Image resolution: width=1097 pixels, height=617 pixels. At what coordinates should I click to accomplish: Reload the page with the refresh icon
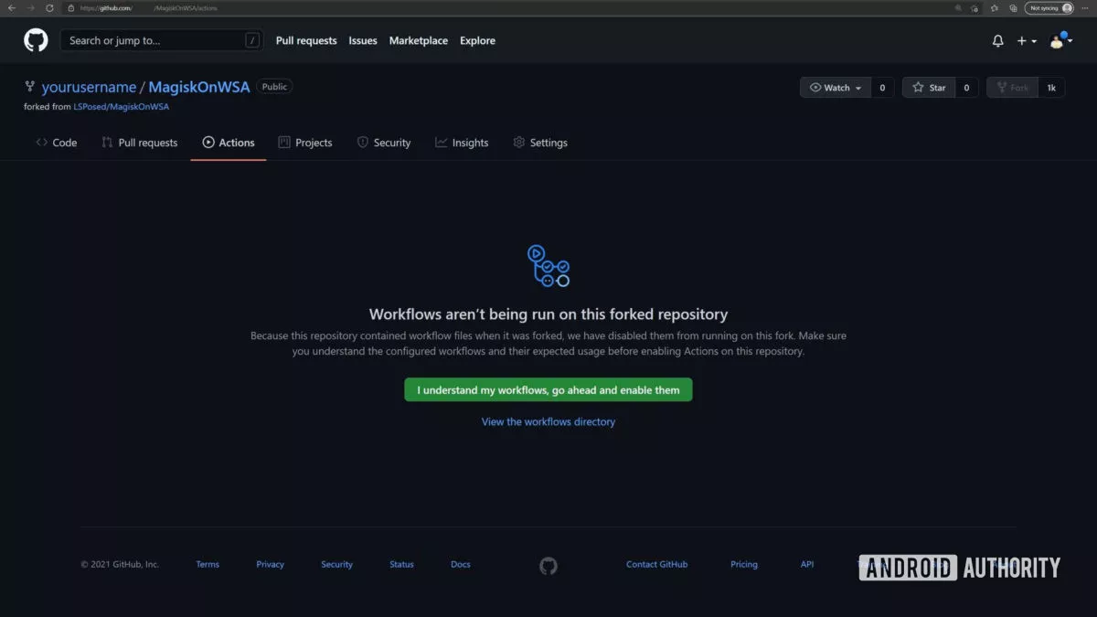coord(49,8)
